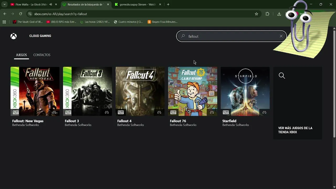
Task: Click the site information icon
Action: (x=30, y=14)
